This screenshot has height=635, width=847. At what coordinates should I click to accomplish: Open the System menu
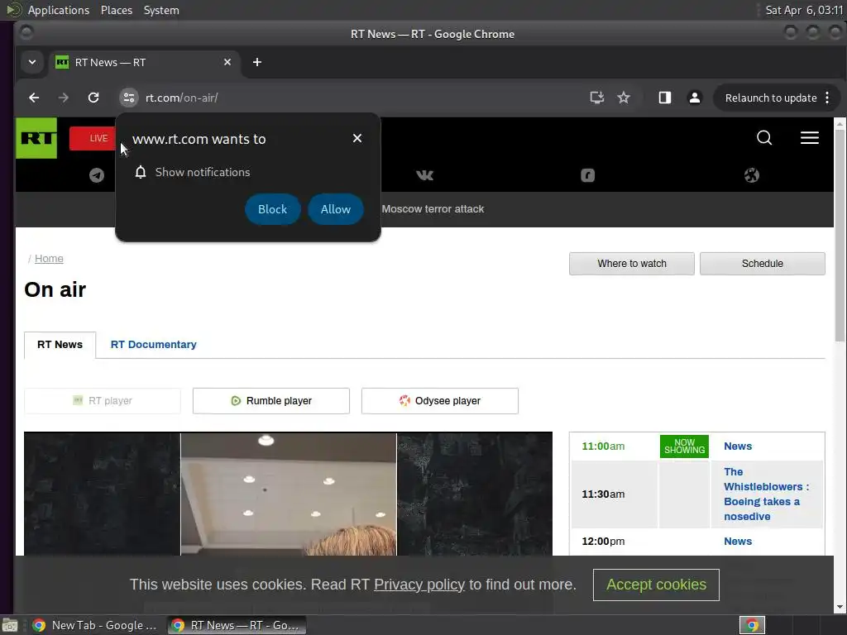point(161,10)
